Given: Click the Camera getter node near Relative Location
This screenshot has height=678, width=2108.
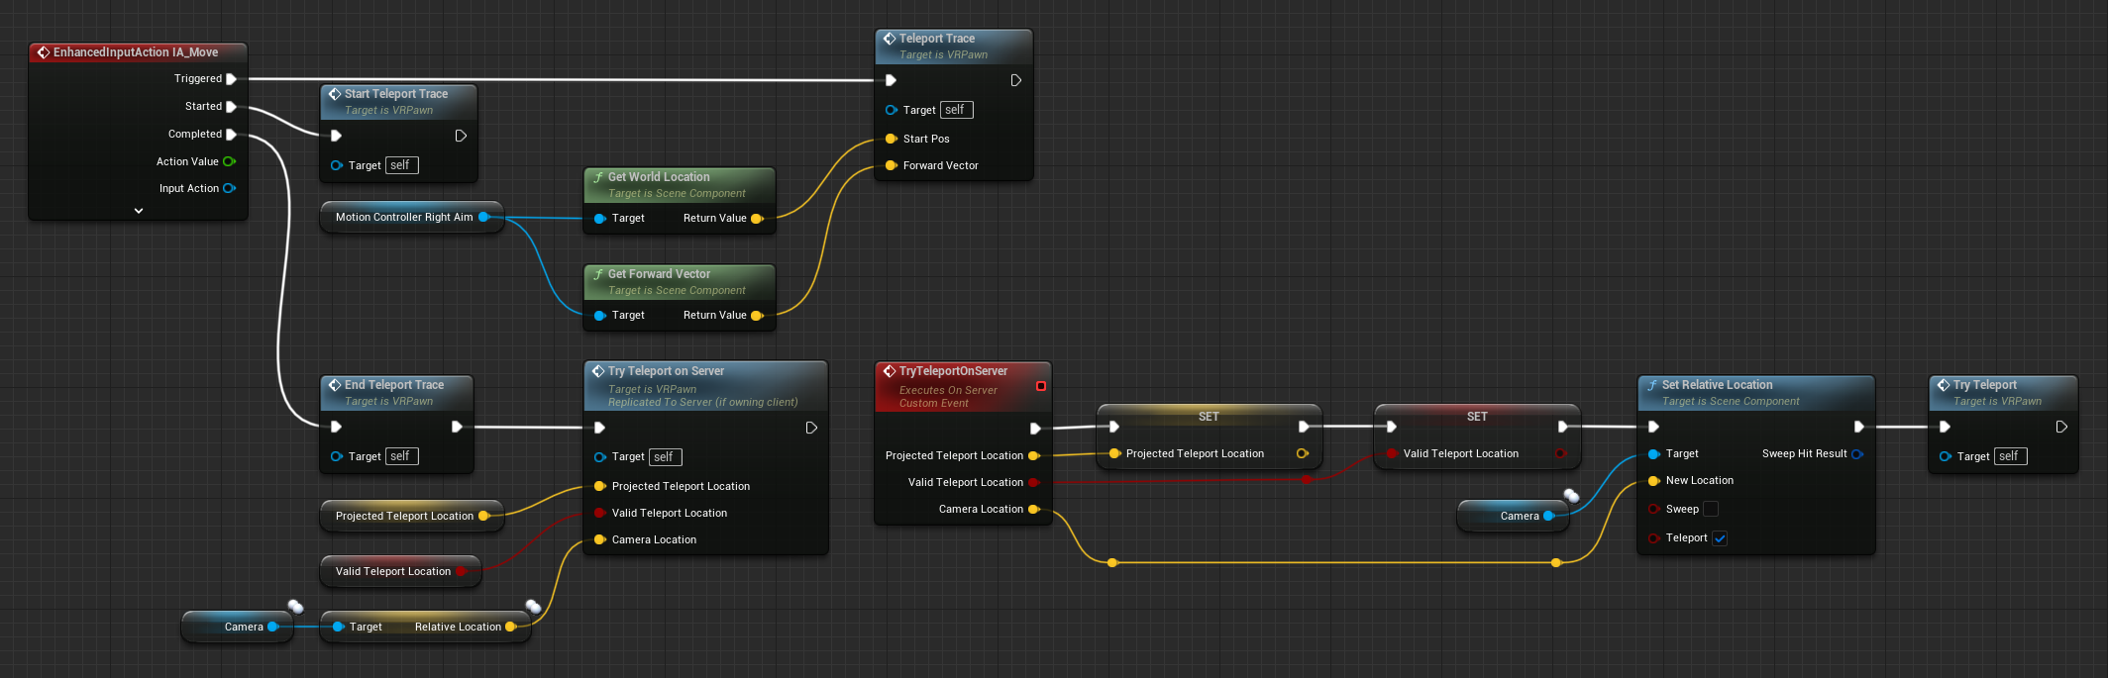Looking at the screenshot, I should click(237, 627).
